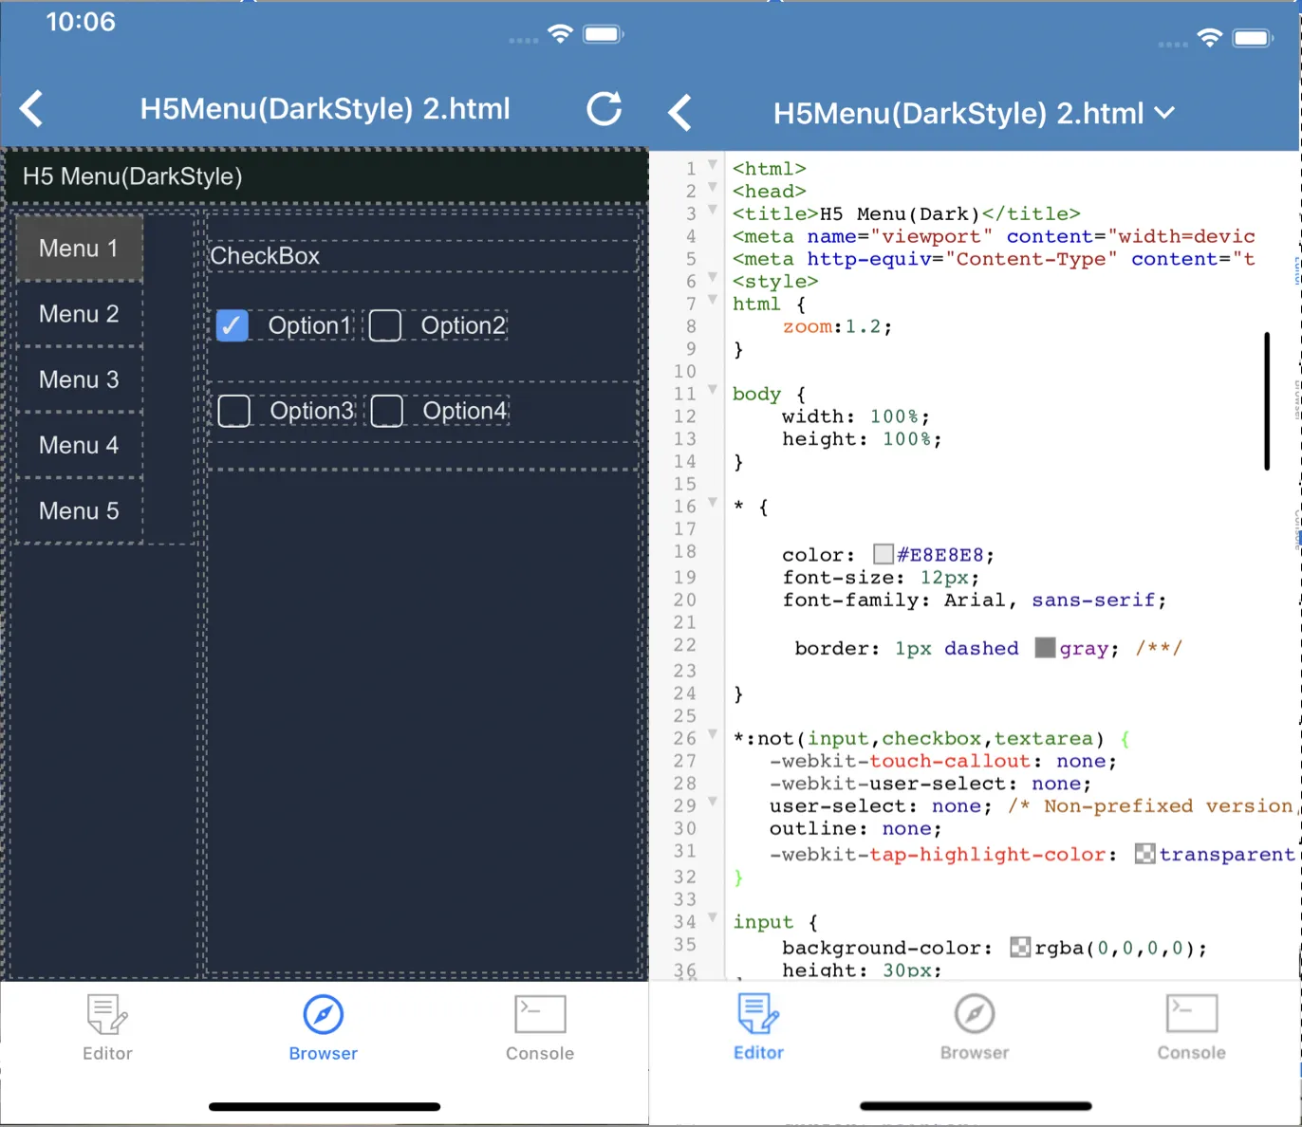Collapse head tag fold arrow on line 3
The width and height of the screenshot is (1302, 1127).
(713, 211)
